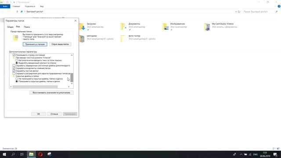The image size is (281, 158).
Task: Open taskbar search magnifier
Action: point(13,154)
